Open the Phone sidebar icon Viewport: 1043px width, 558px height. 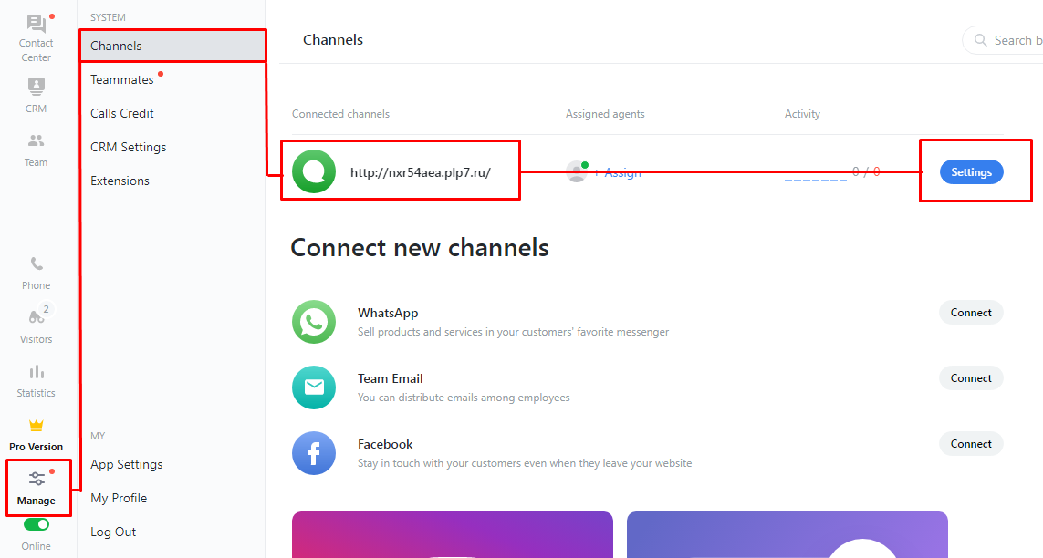[x=37, y=264]
